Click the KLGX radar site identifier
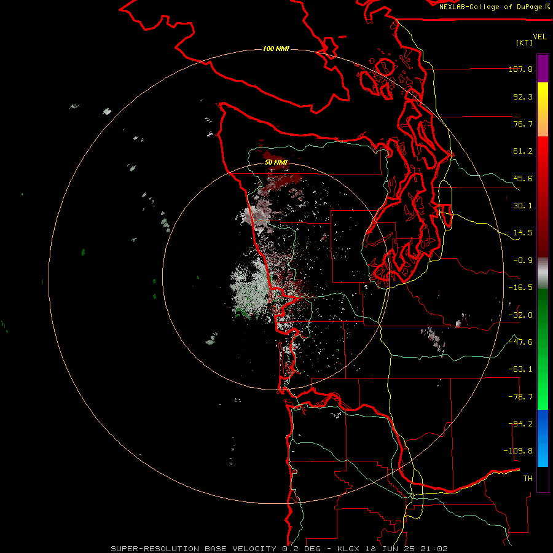The height and width of the screenshot is (553, 553). tap(348, 549)
